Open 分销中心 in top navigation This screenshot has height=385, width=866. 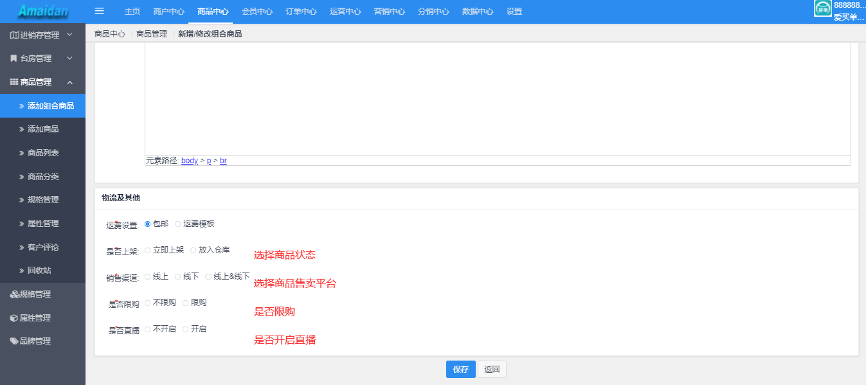tap(433, 12)
